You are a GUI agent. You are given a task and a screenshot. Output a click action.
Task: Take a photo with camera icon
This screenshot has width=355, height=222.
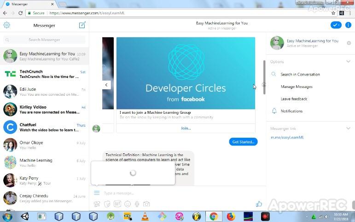146,204
